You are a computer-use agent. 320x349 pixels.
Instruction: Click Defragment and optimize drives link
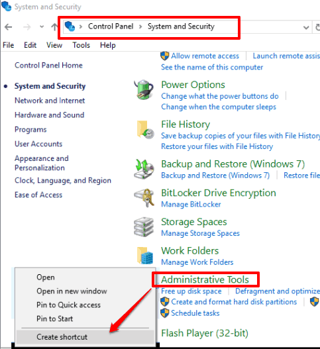click(278, 291)
